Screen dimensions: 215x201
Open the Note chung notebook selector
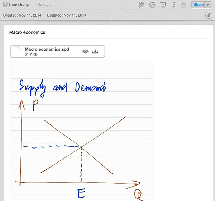point(19,5)
